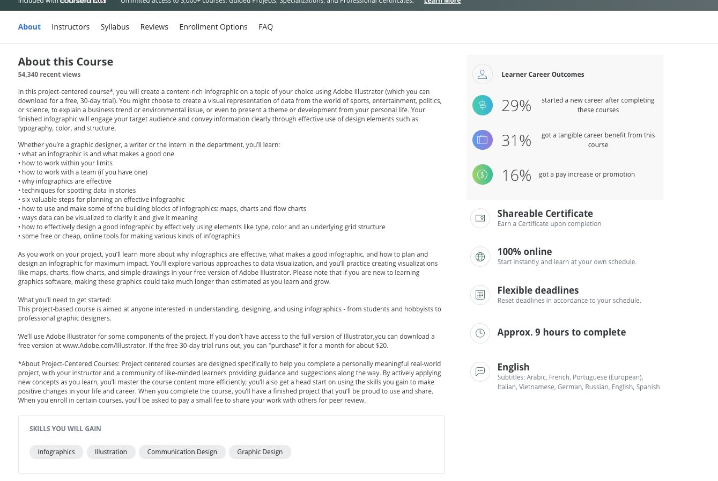This screenshot has height=481, width=718.
Task: Click the SKILLS YOU WILL GAIN label
Action: coord(65,429)
